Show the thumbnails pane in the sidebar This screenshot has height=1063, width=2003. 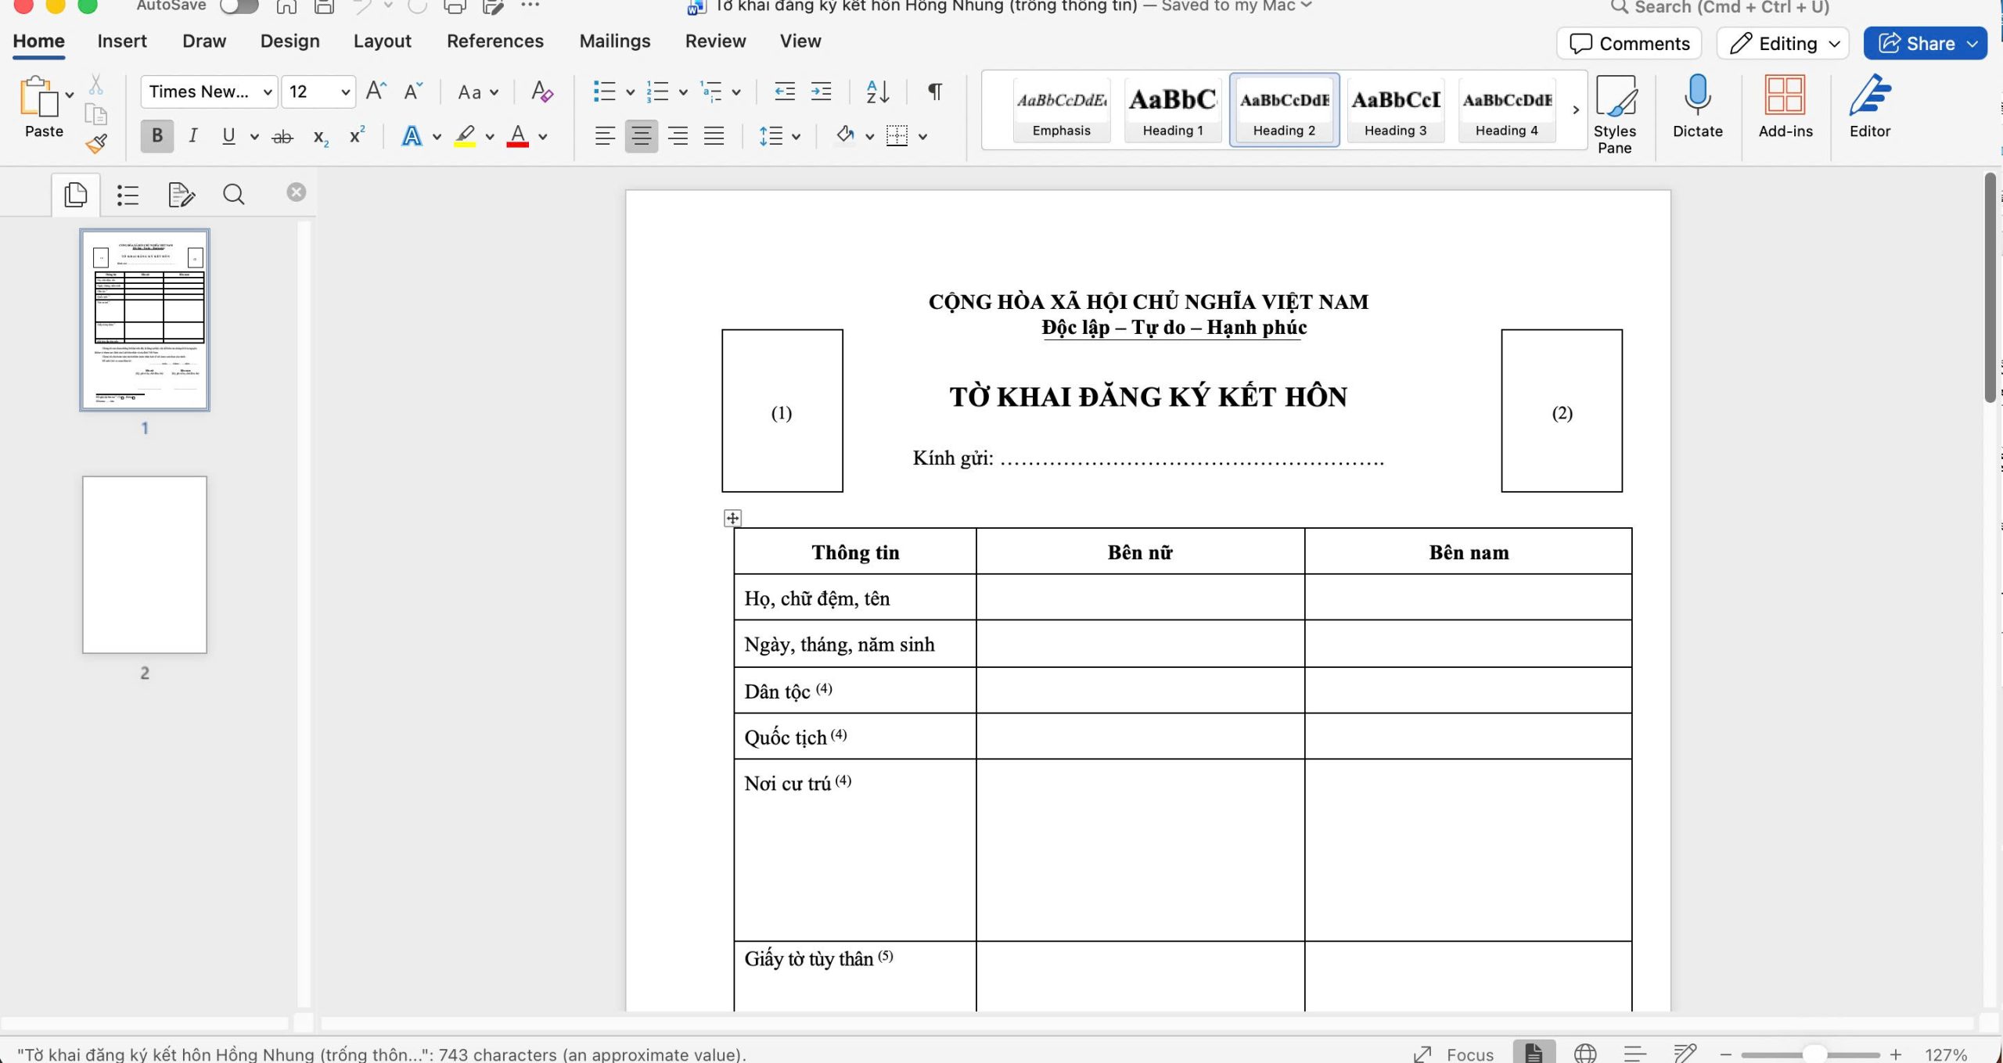[76, 194]
